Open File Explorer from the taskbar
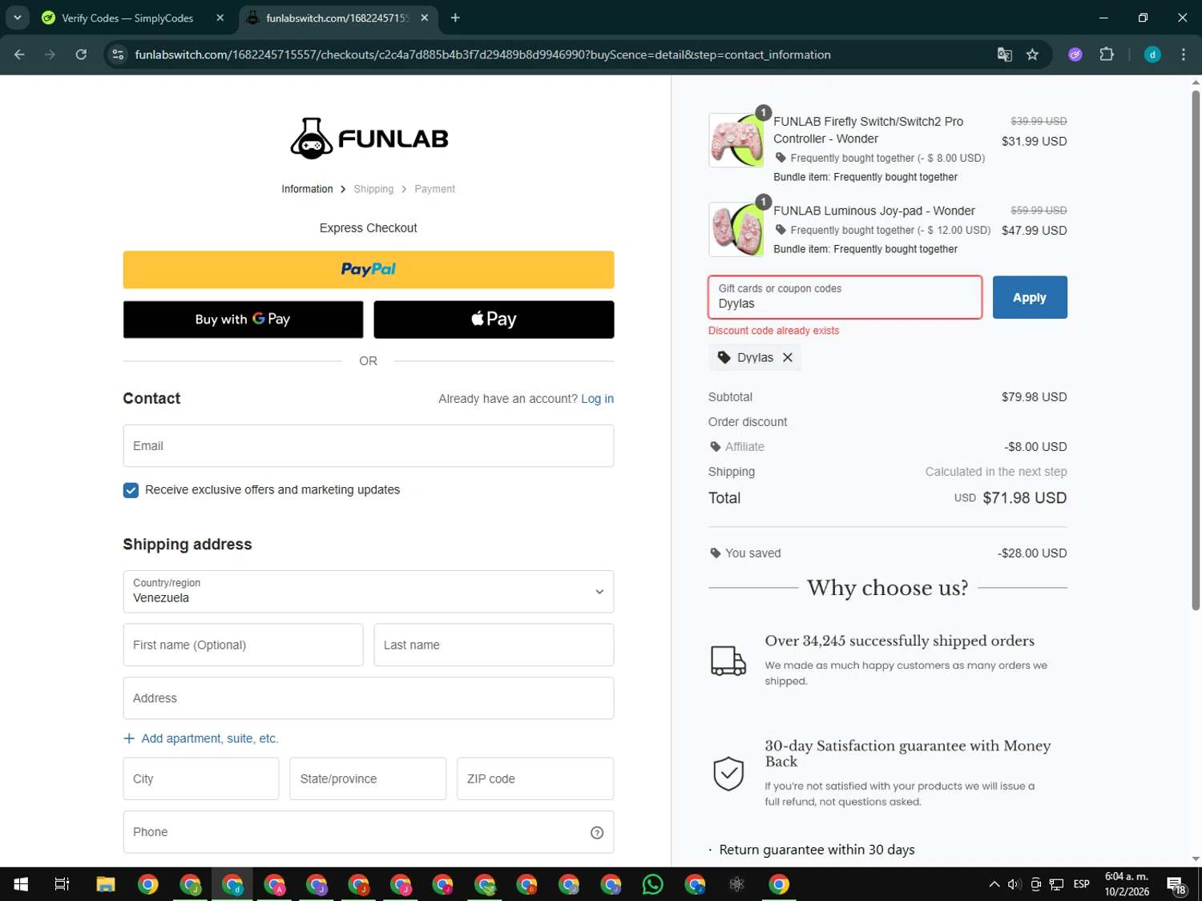 point(106,884)
